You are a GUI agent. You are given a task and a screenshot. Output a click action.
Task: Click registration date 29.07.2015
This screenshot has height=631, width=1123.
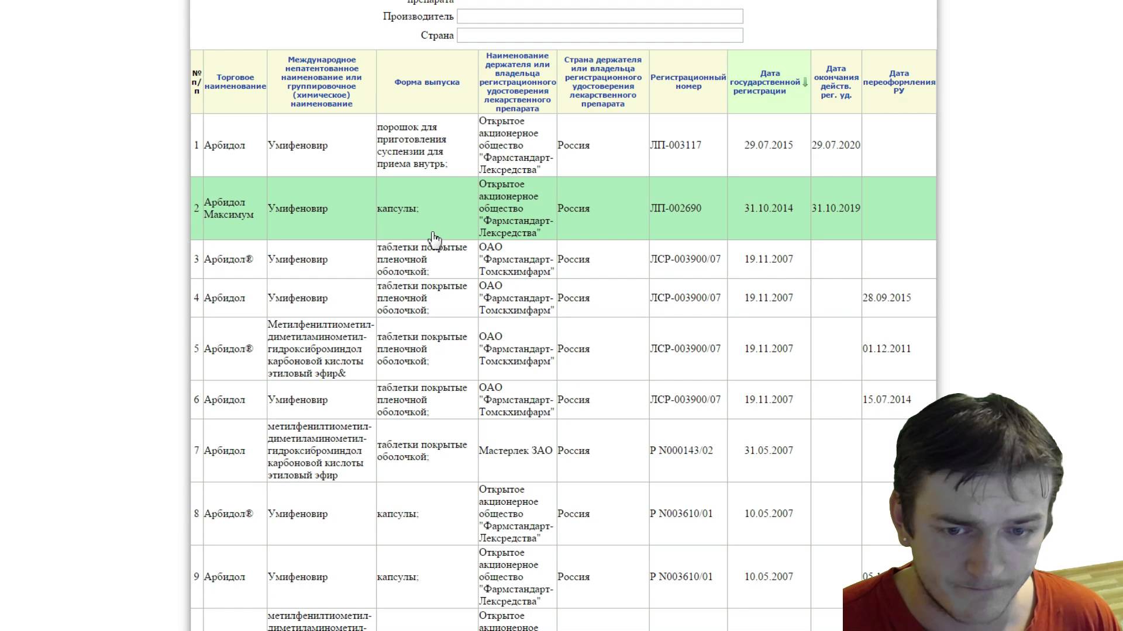point(769,145)
